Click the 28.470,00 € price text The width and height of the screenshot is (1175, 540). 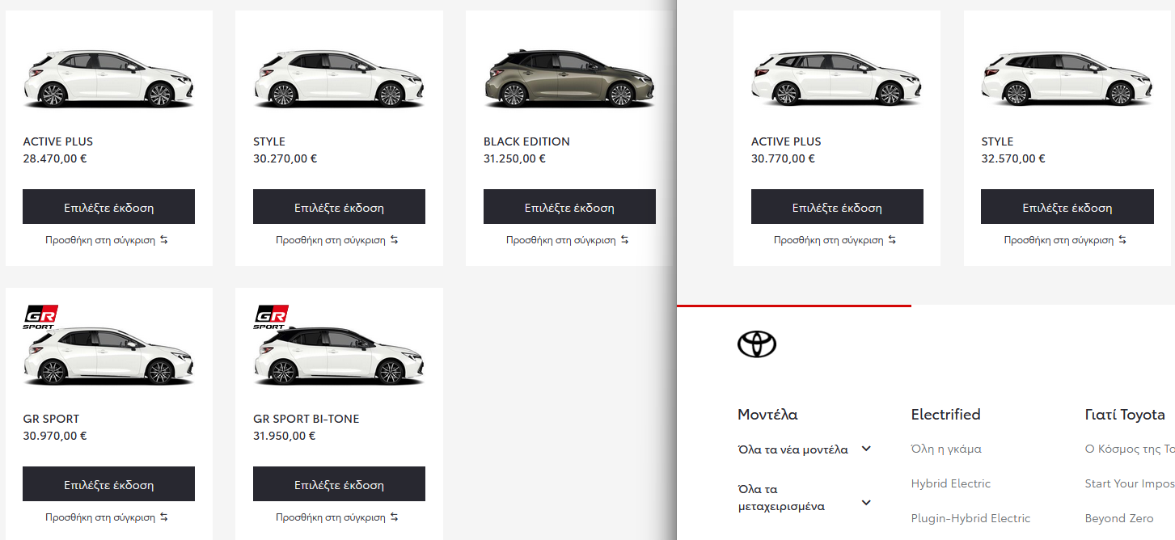pyautogui.click(x=55, y=158)
